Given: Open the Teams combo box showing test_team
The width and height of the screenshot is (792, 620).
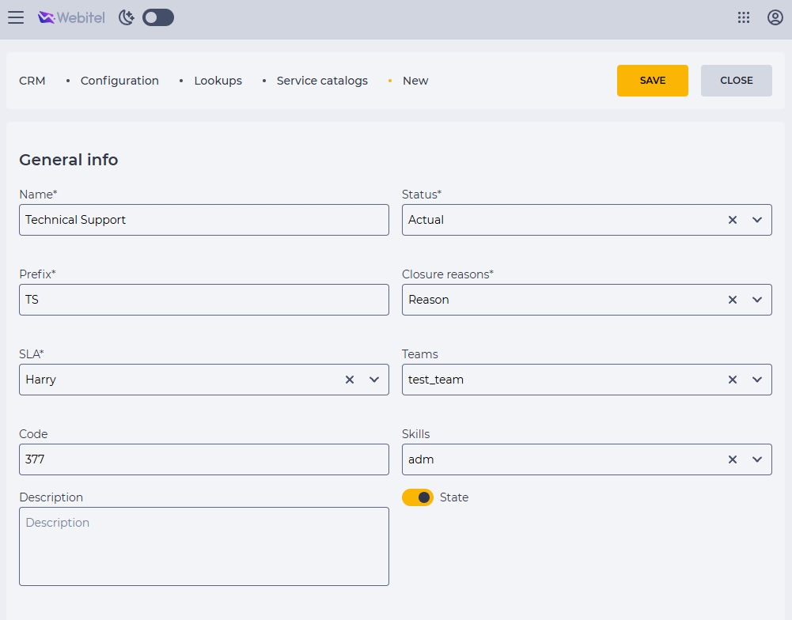Looking at the screenshot, I should (x=587, y=379).
